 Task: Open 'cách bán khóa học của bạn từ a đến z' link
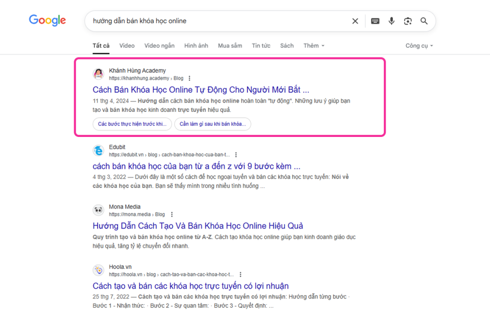point(196,166)
